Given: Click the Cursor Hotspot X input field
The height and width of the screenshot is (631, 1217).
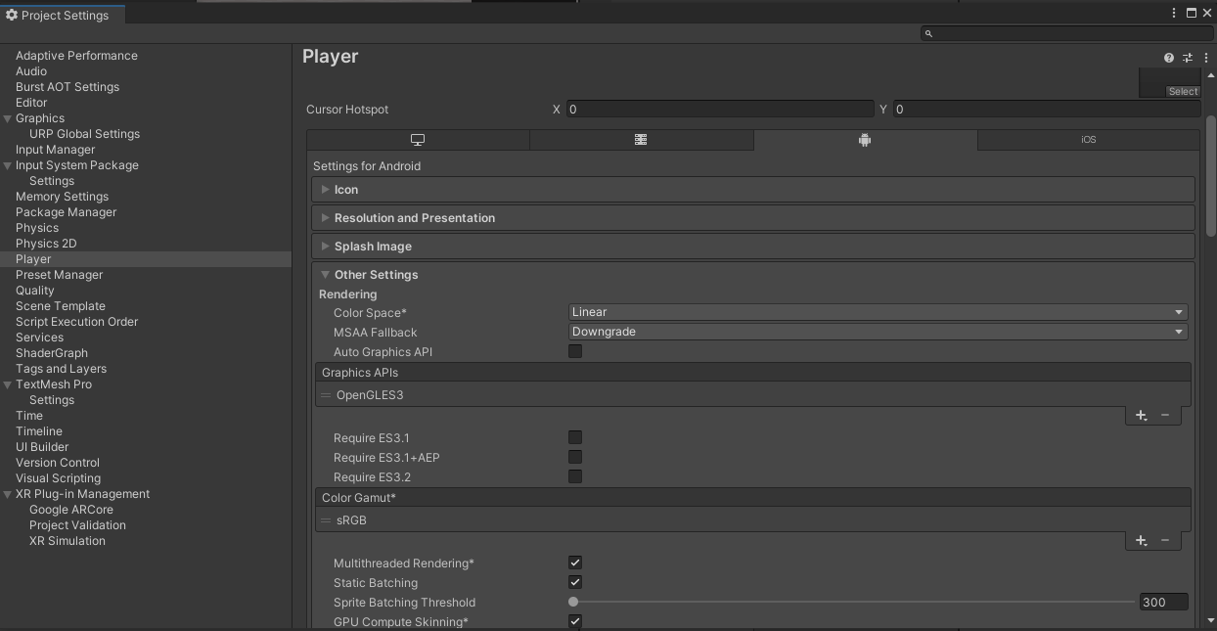Looking at the screenshot, I should pos(719,109).
